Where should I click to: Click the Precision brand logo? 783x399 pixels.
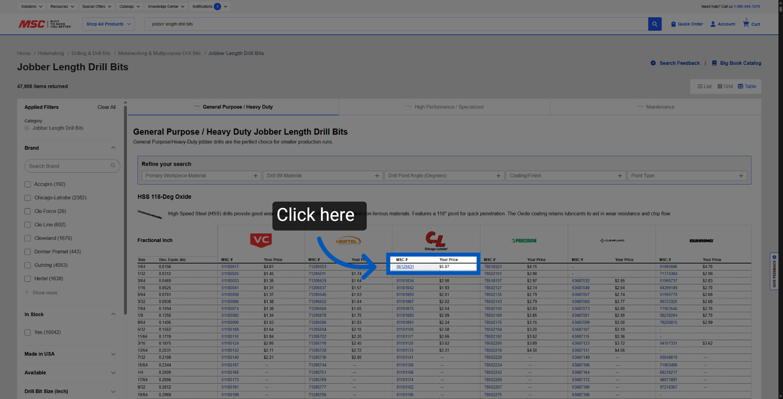[x=524, y=241]
